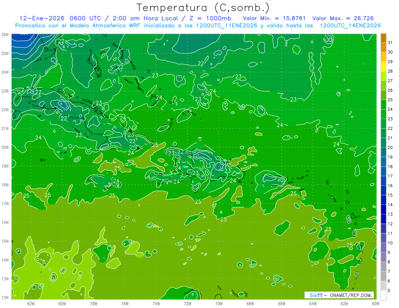Click the '1200UTC_14ENE2026' valid-until time text
399x308 pixels.
350,26
